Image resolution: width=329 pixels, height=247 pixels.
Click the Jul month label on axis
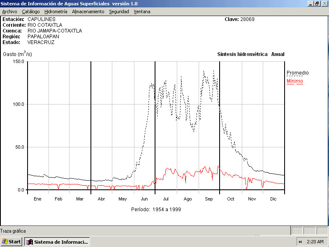pos(166,199)
